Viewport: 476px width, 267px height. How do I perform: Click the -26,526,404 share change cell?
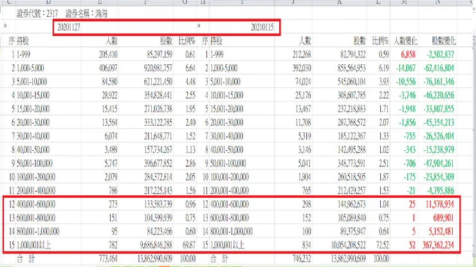pos(438,136)
